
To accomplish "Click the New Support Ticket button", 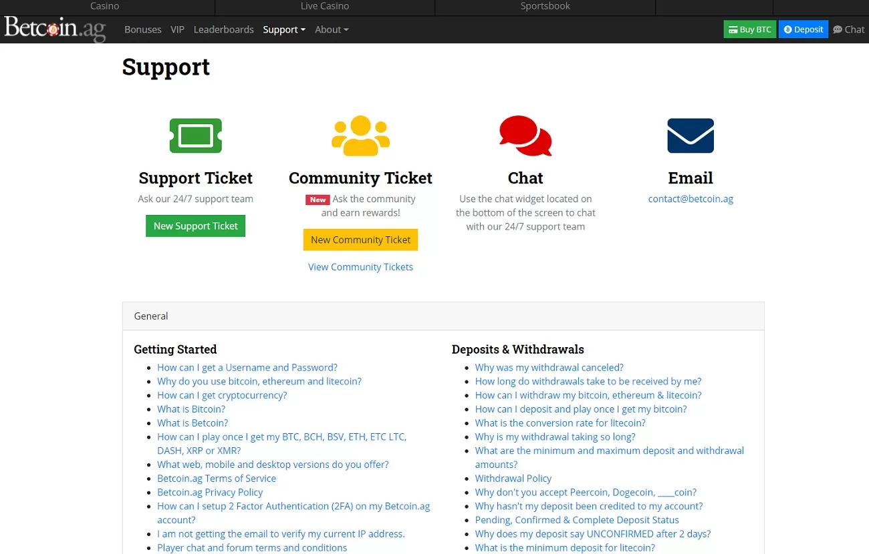I will [196, 226].
